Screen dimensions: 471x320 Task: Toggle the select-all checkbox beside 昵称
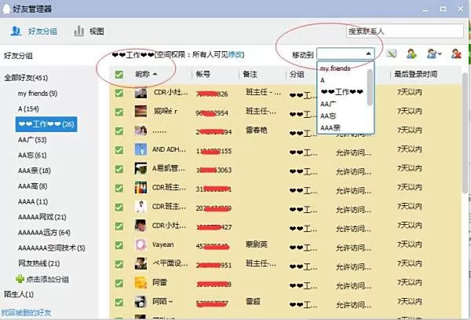tap(119, 74)
